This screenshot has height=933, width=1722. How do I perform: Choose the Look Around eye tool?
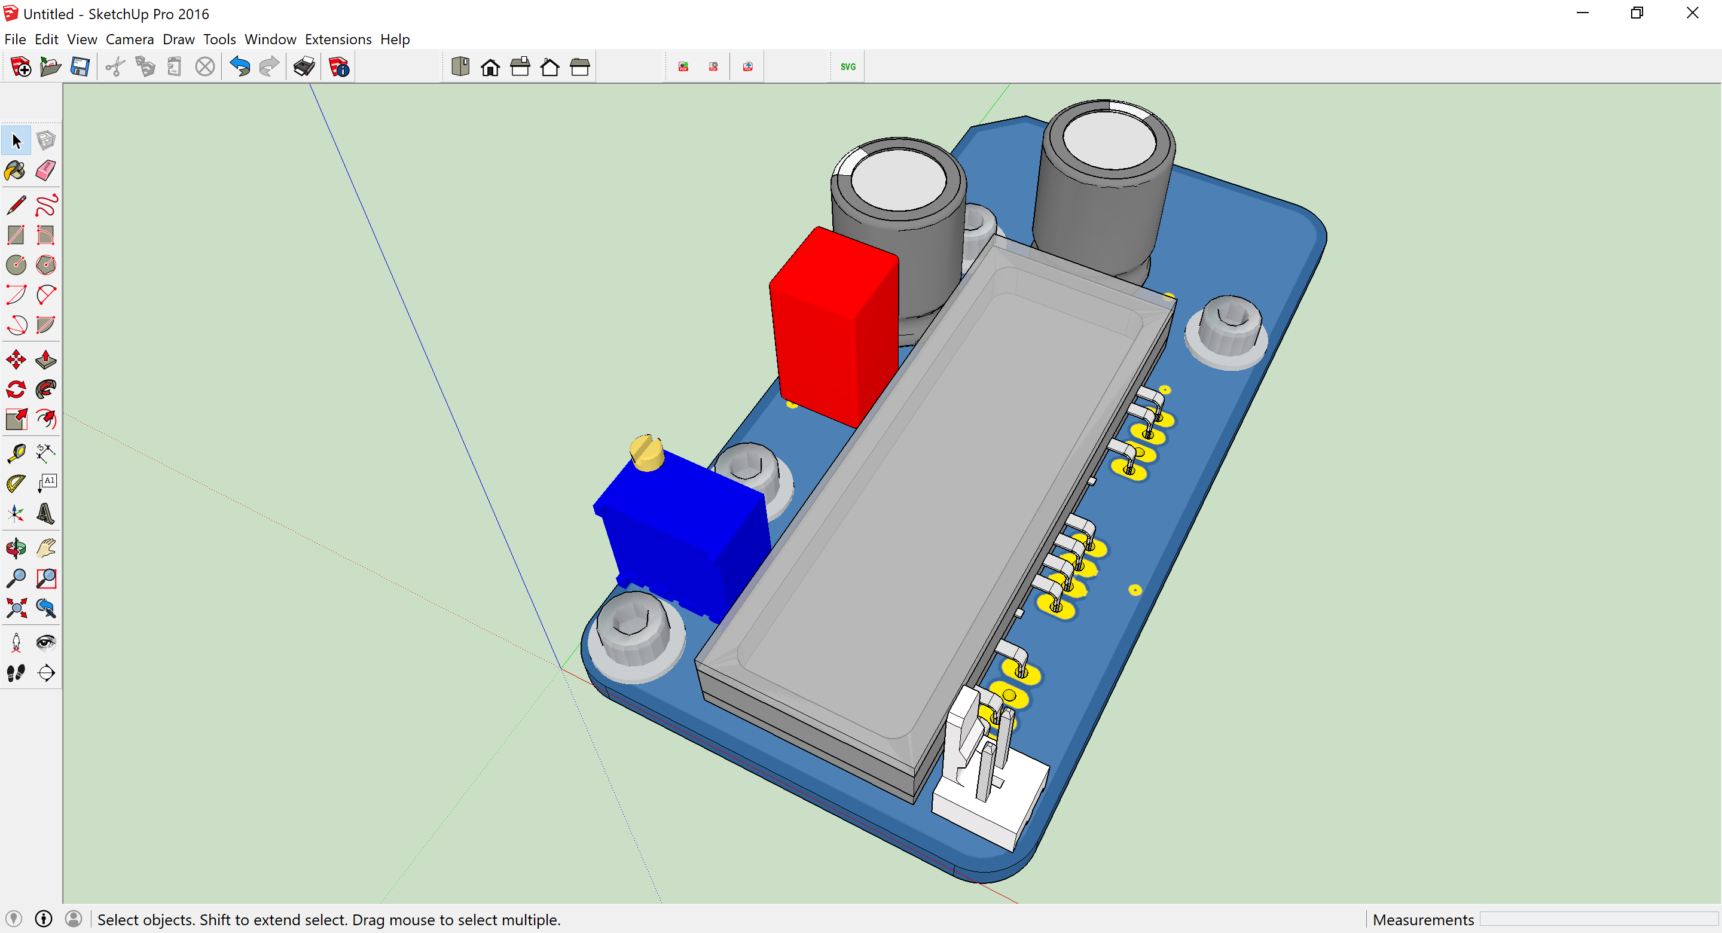pyautogui.click(x=45, y=643)
